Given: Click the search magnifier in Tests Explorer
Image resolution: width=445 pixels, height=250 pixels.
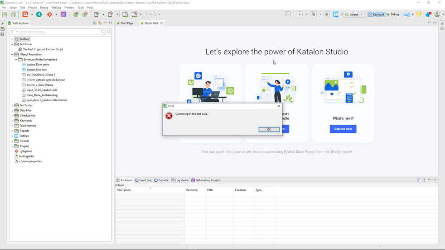Looking at the screenshot, I should point(103,32).
